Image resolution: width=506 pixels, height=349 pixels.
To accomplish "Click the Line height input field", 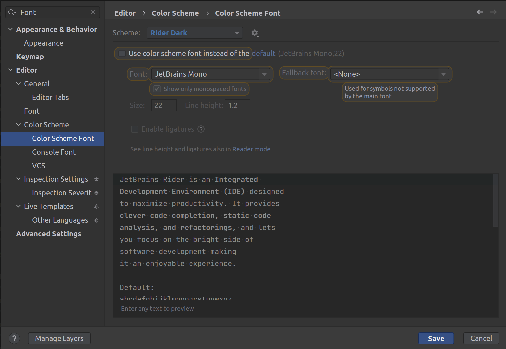I will point(237,105).
